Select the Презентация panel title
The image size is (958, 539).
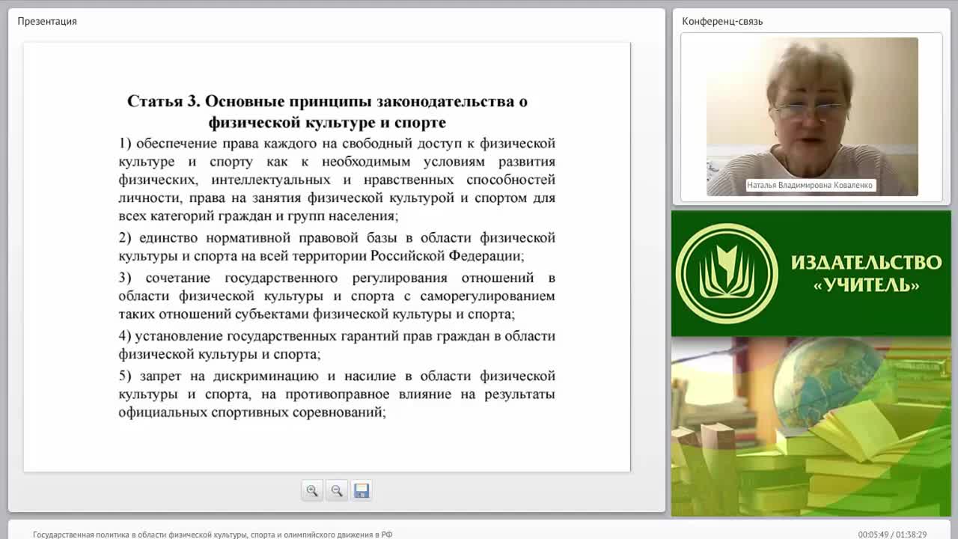tap(47, 21)
